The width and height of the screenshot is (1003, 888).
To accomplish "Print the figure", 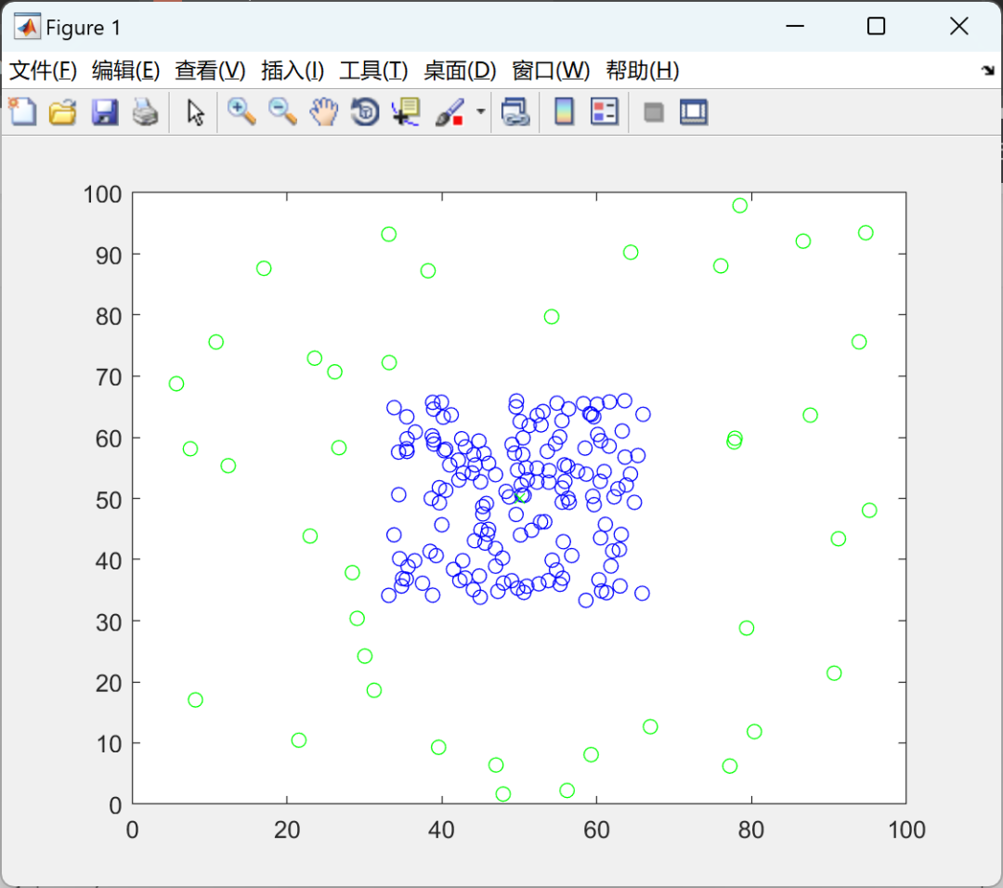I will point(145,112).
